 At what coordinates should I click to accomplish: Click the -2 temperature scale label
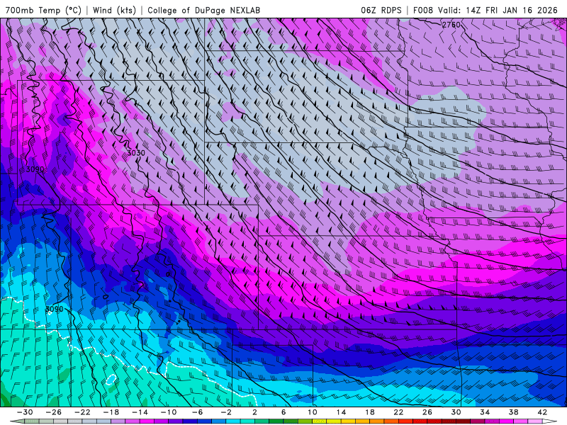[x=226, y=412]
